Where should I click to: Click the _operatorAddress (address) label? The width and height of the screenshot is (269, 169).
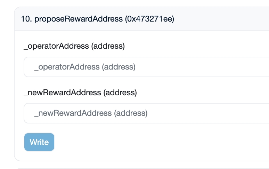[x=74, y=46]
